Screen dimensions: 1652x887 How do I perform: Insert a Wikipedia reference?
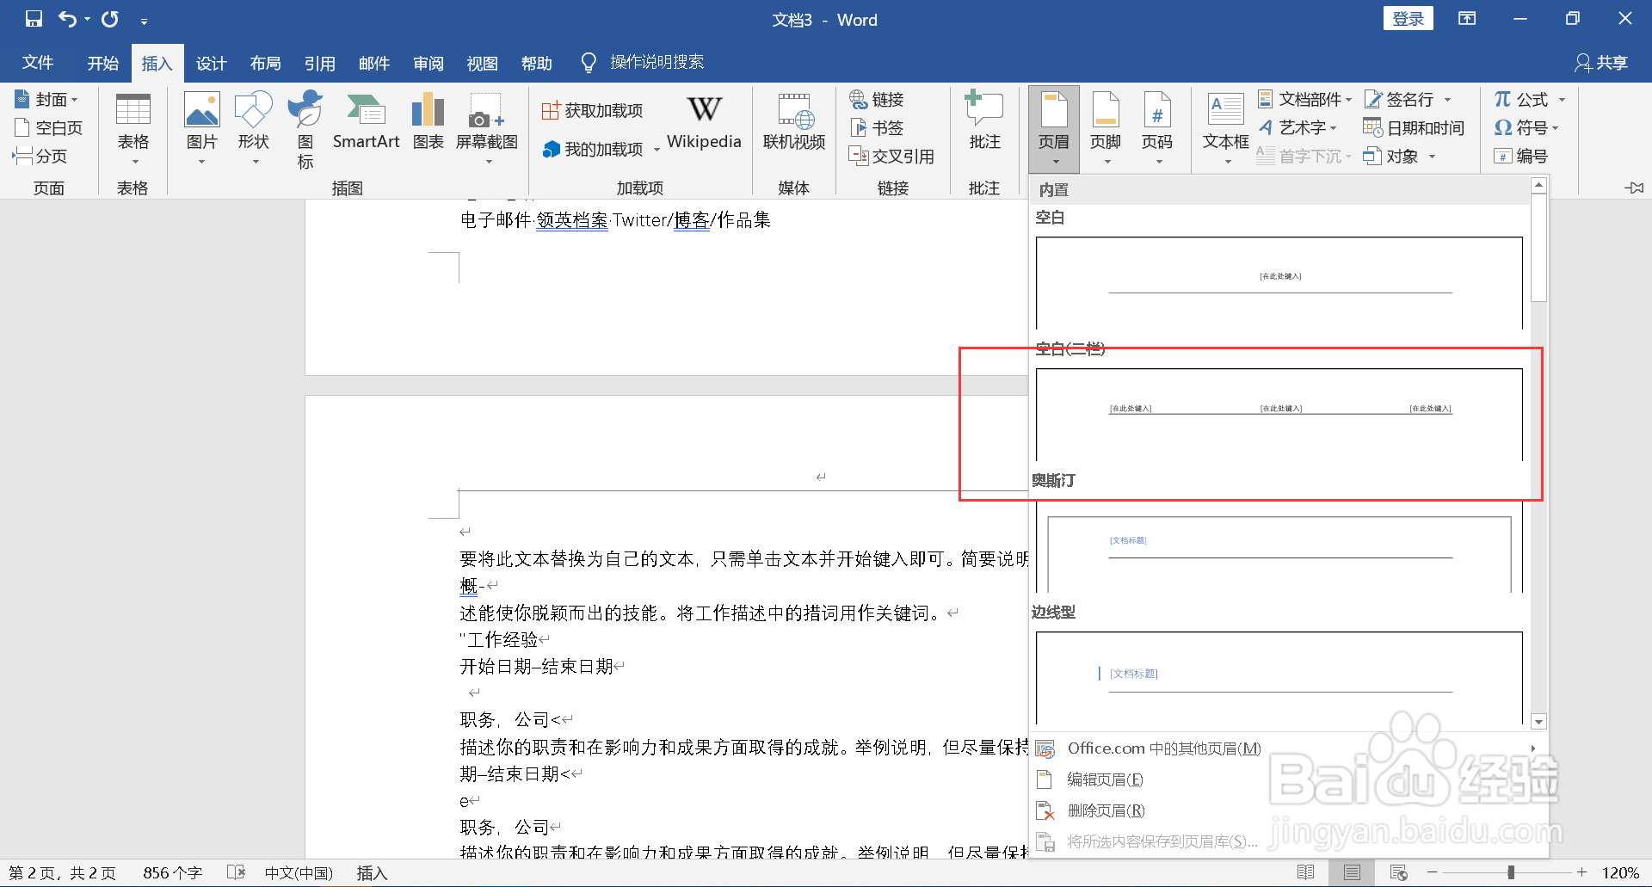click(x=704, y=125)
